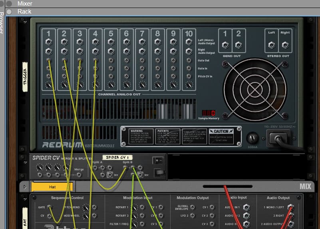Click Redrum channel 6 Gate In jack

pyautogui.click(x=127, y=68)
